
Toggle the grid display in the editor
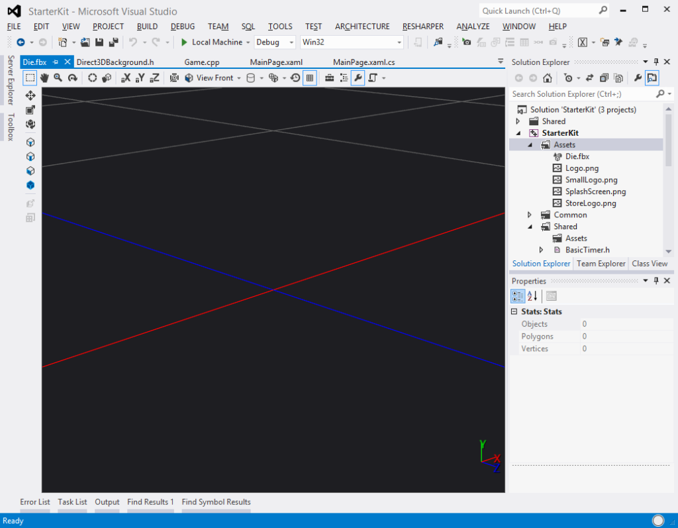[309, 78]
